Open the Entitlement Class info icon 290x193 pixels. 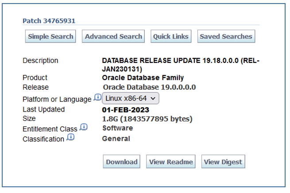click(x=84, y=127)
